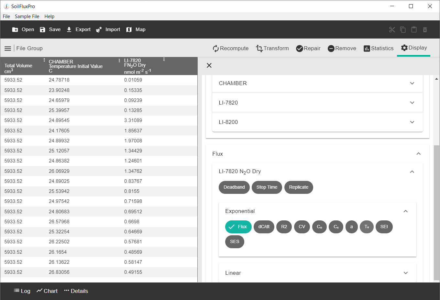Click the Save disk icon
The height and width of the screenshot is (300, 440).
click(42, 29)
